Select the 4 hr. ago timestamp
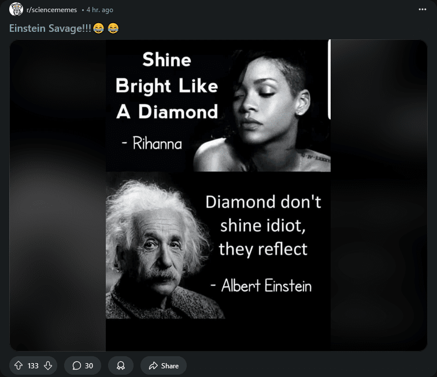The image size is (437, 377). [100, 10]
